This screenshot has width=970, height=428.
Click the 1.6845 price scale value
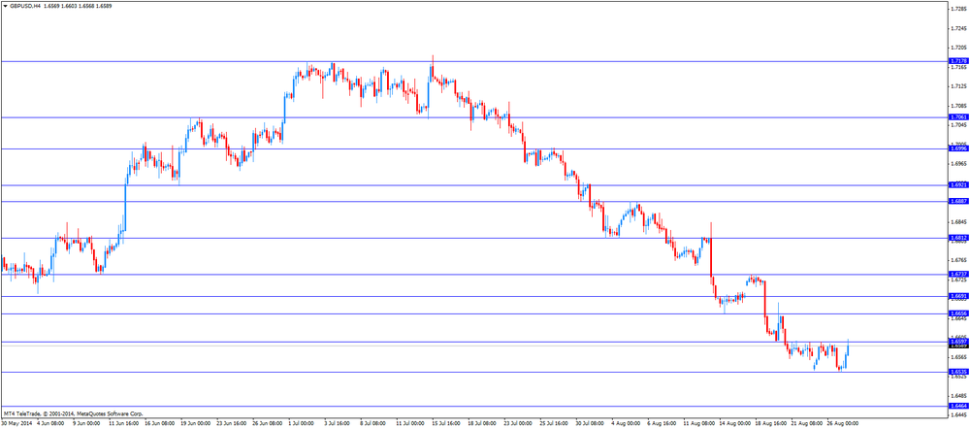click(x=959, y=221)
